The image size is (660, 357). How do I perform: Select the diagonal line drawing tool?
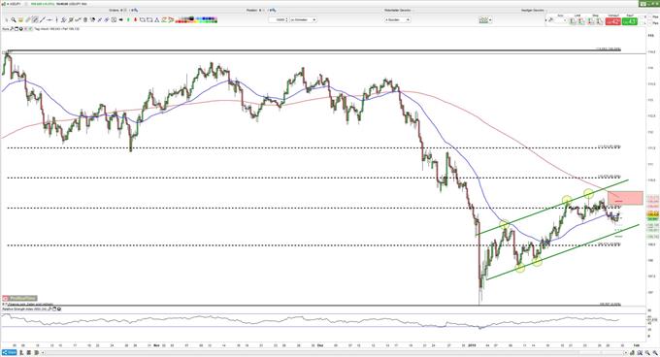[x=43, y=19]
